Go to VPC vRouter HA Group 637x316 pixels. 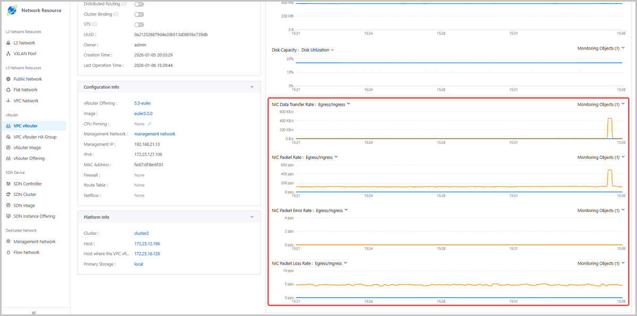(35, 137)
